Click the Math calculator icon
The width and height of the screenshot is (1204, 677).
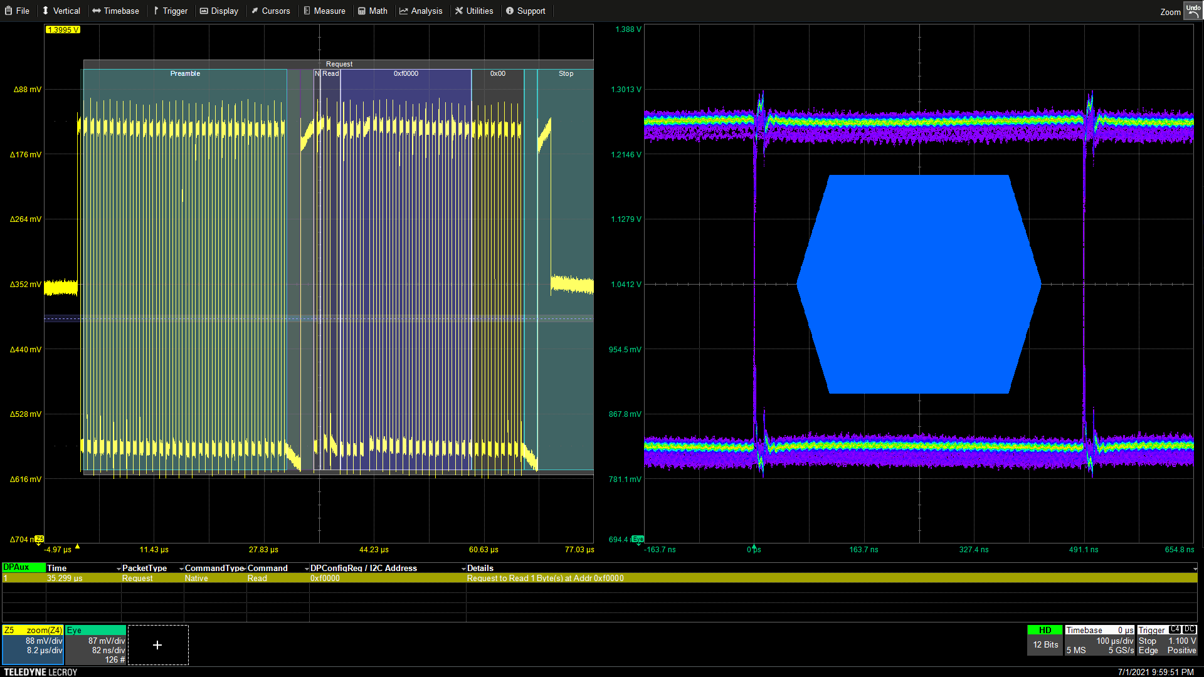[x=362, y=11]
